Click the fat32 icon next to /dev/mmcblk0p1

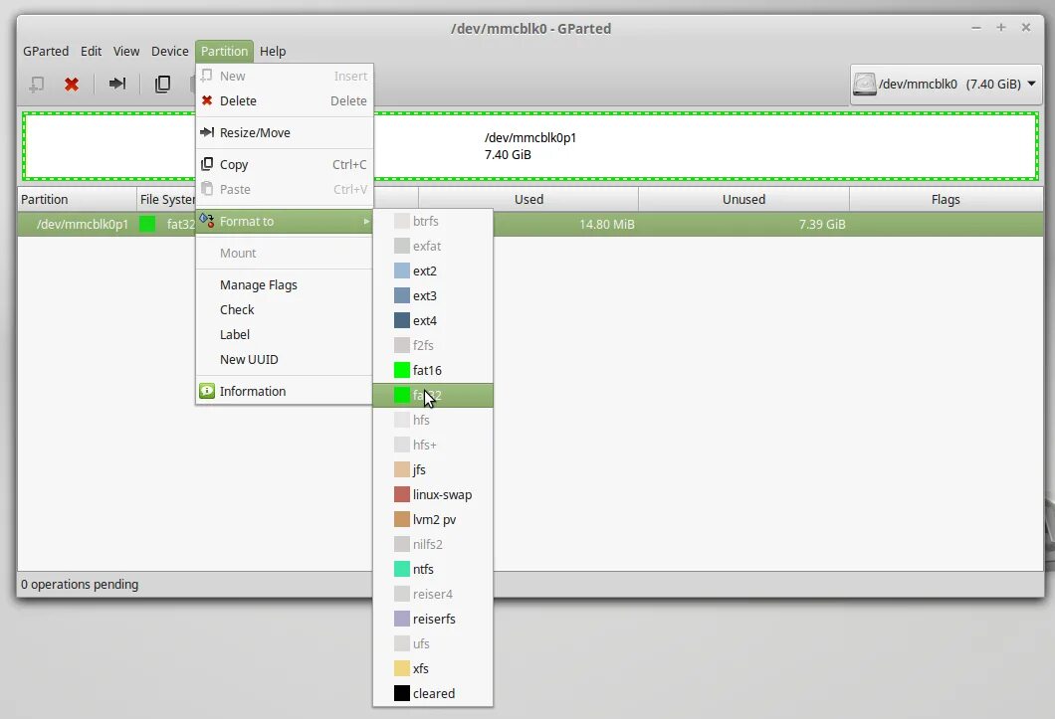coord(145,224)
